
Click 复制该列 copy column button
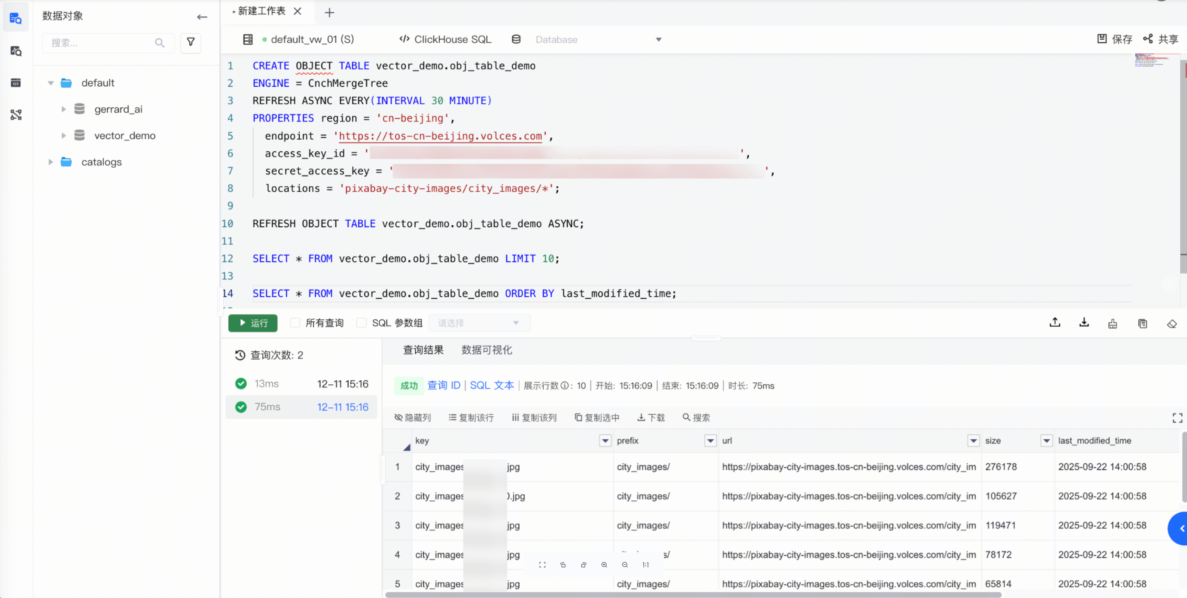point(534,417)
